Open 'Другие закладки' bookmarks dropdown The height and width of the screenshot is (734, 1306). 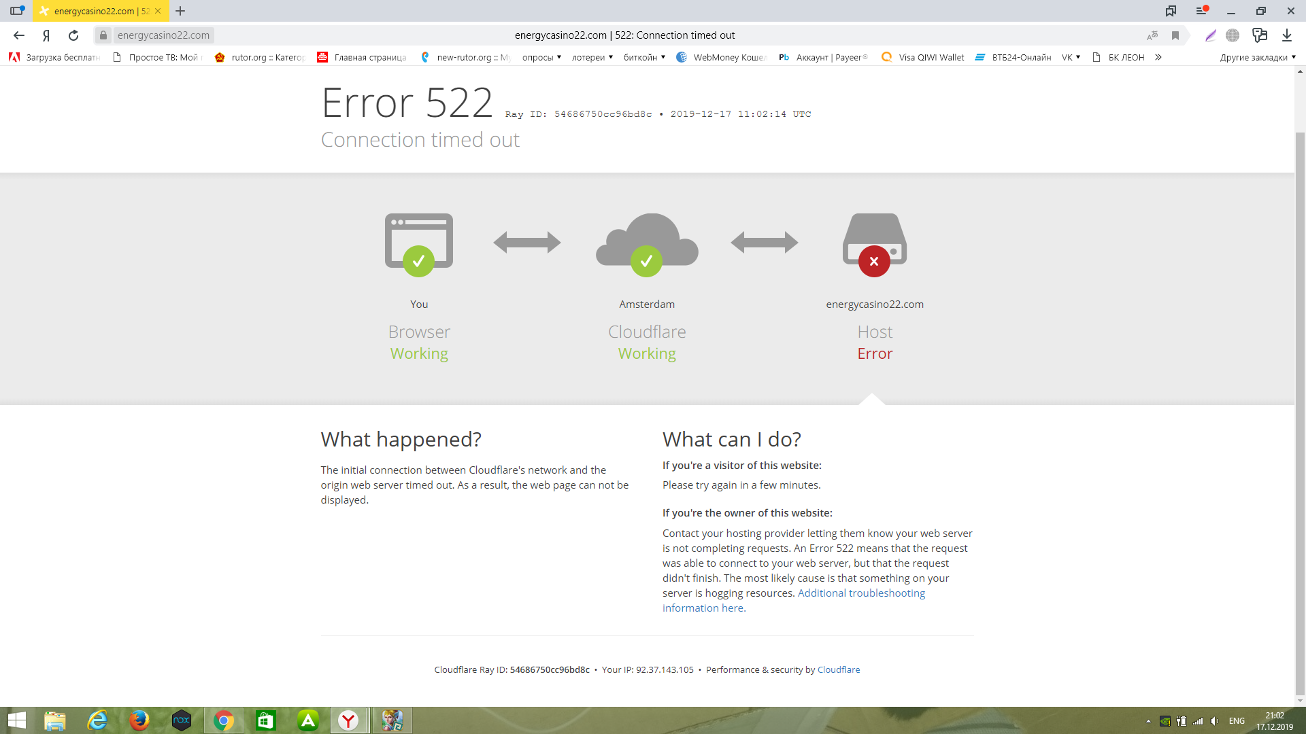(1257, 58)
